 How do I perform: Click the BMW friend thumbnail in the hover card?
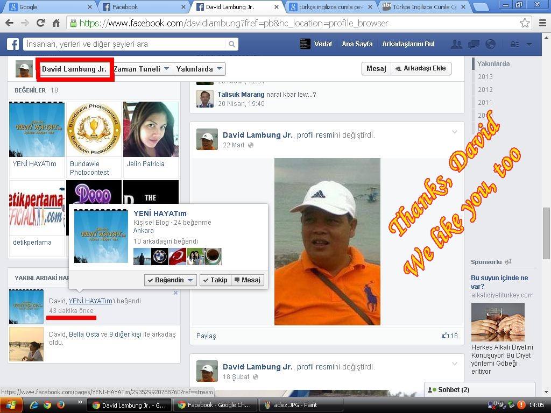(x=159, y=257)
